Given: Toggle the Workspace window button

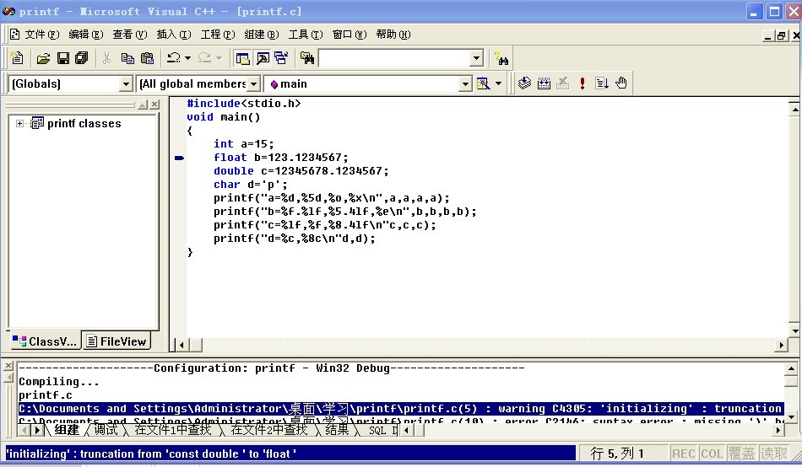Looking at the screenshot, I should [242, 58].
